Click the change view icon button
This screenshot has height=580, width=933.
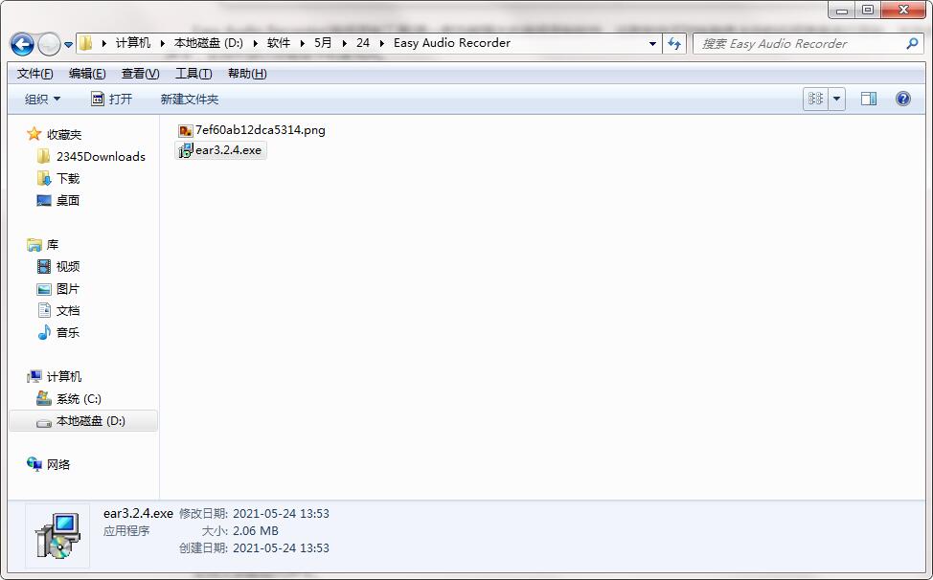(816, 99)
